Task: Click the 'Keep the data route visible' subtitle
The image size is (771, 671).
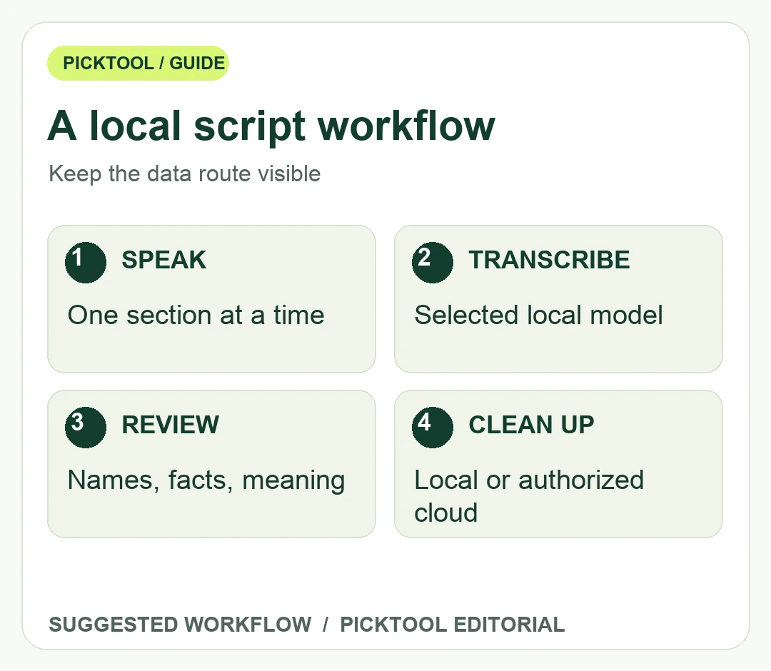Action: click(x=184, y=174)
